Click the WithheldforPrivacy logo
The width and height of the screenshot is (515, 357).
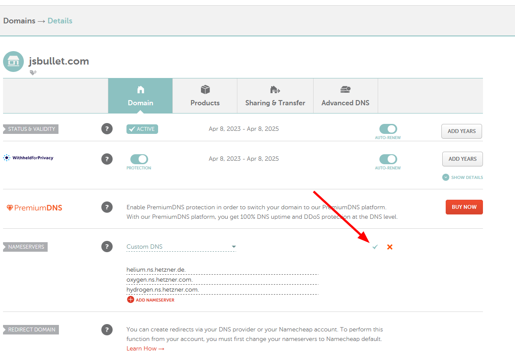pyautogui.click(x=28, y=158)
